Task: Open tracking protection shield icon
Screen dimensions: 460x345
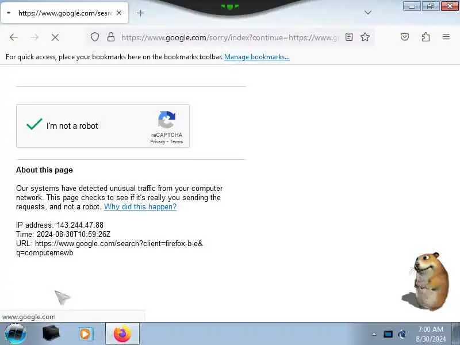Action: coord(95,37)
